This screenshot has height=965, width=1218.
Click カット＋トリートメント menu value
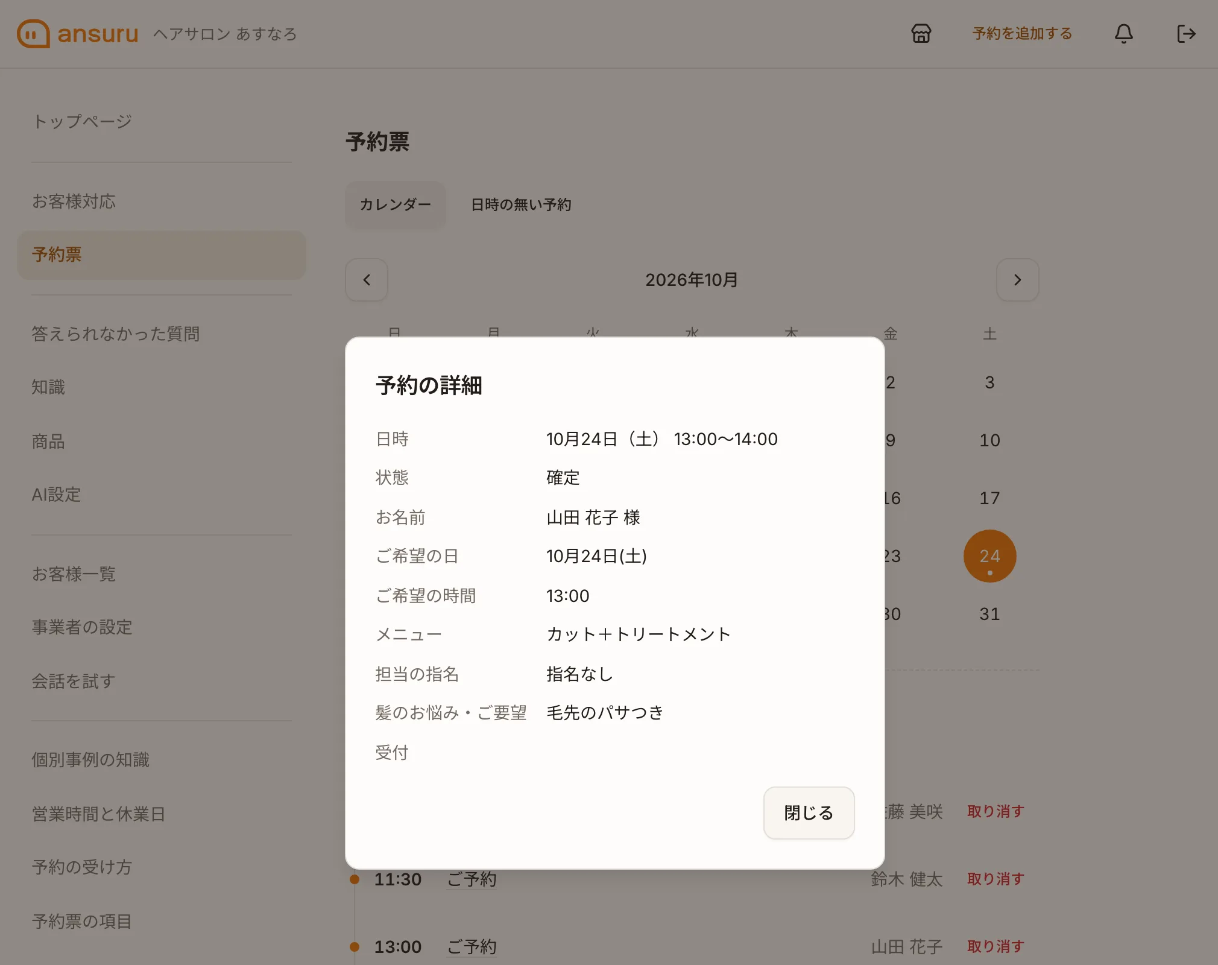coord(639,634)
